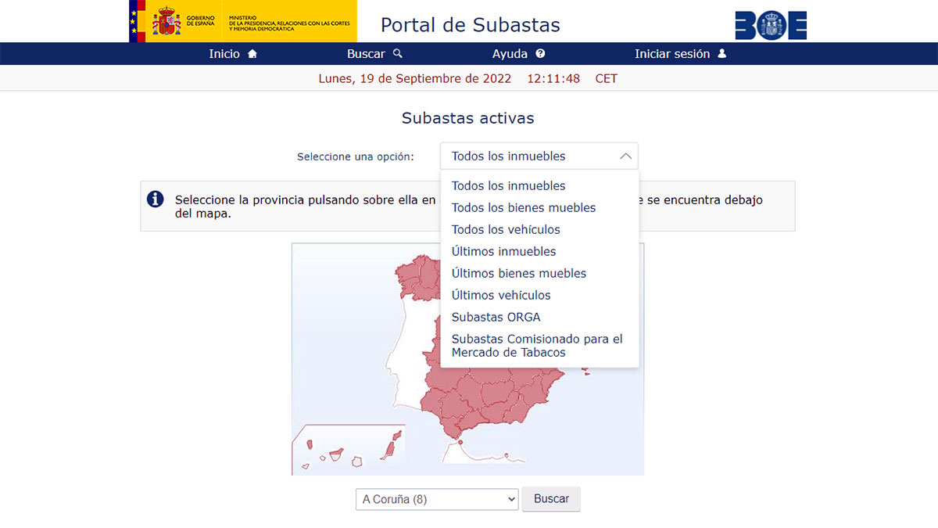Select Subastas Comisionado Mercado de Tabacos
This screenshot has height=528, width=938.
point(537,345)
